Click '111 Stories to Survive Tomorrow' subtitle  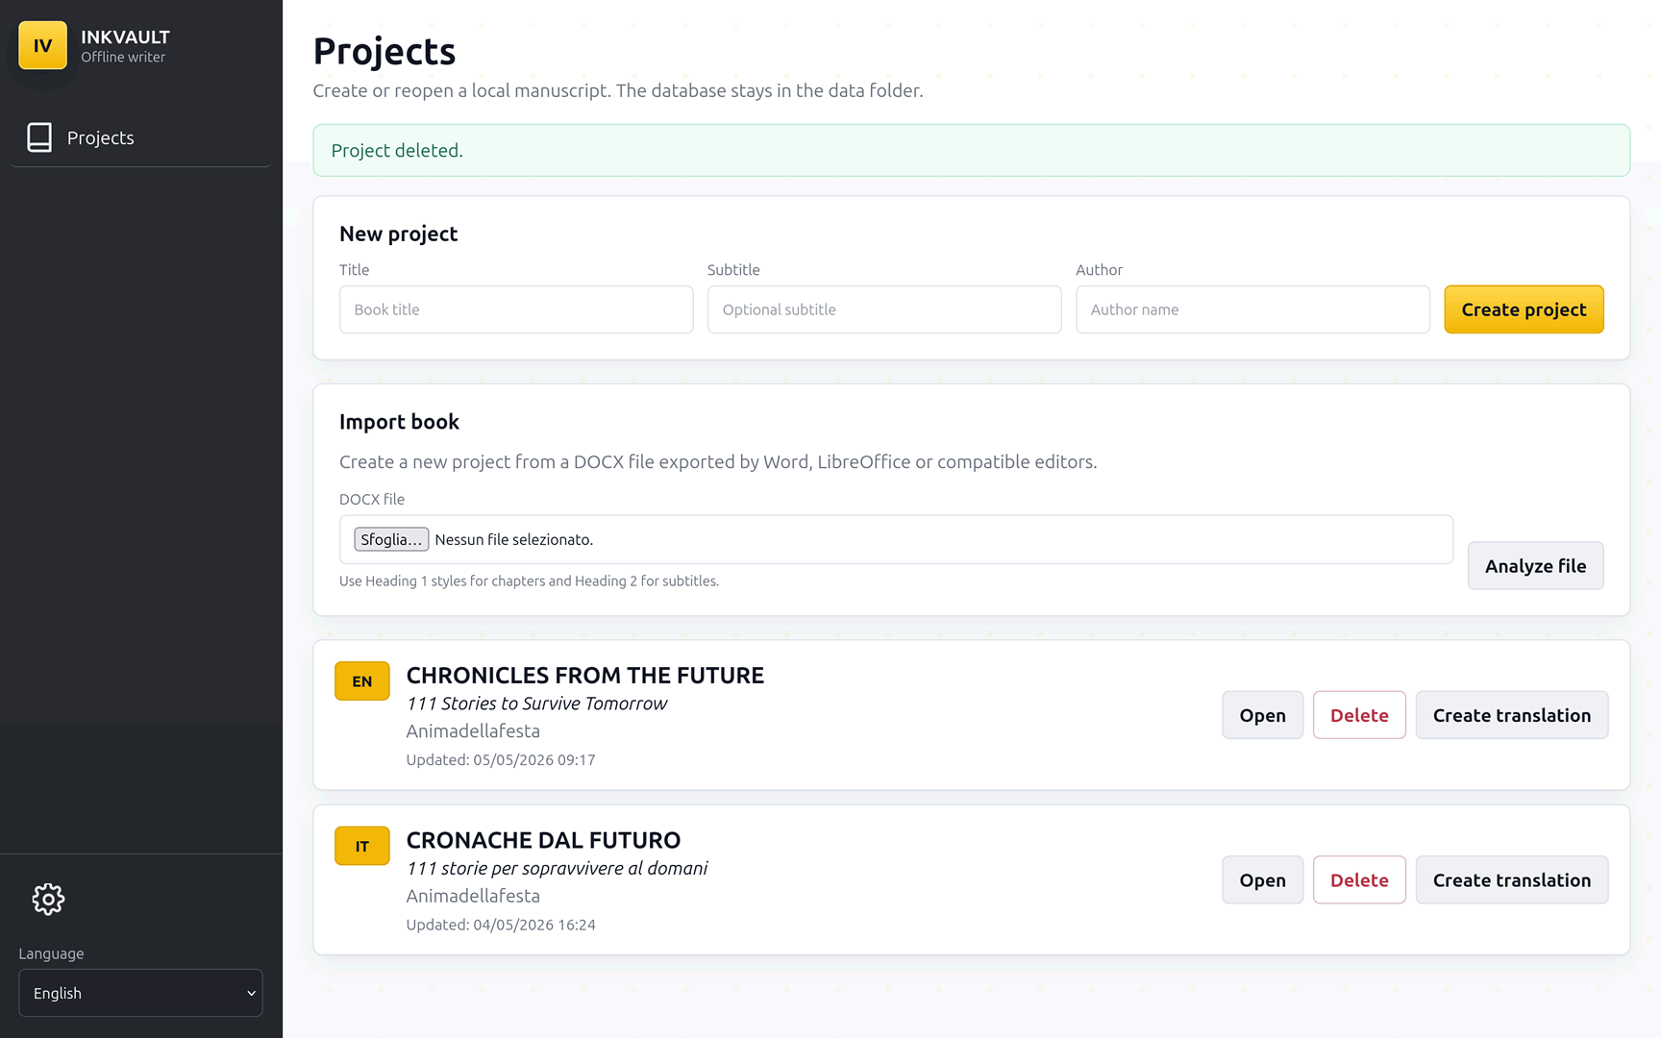click(x=536, y=704)
